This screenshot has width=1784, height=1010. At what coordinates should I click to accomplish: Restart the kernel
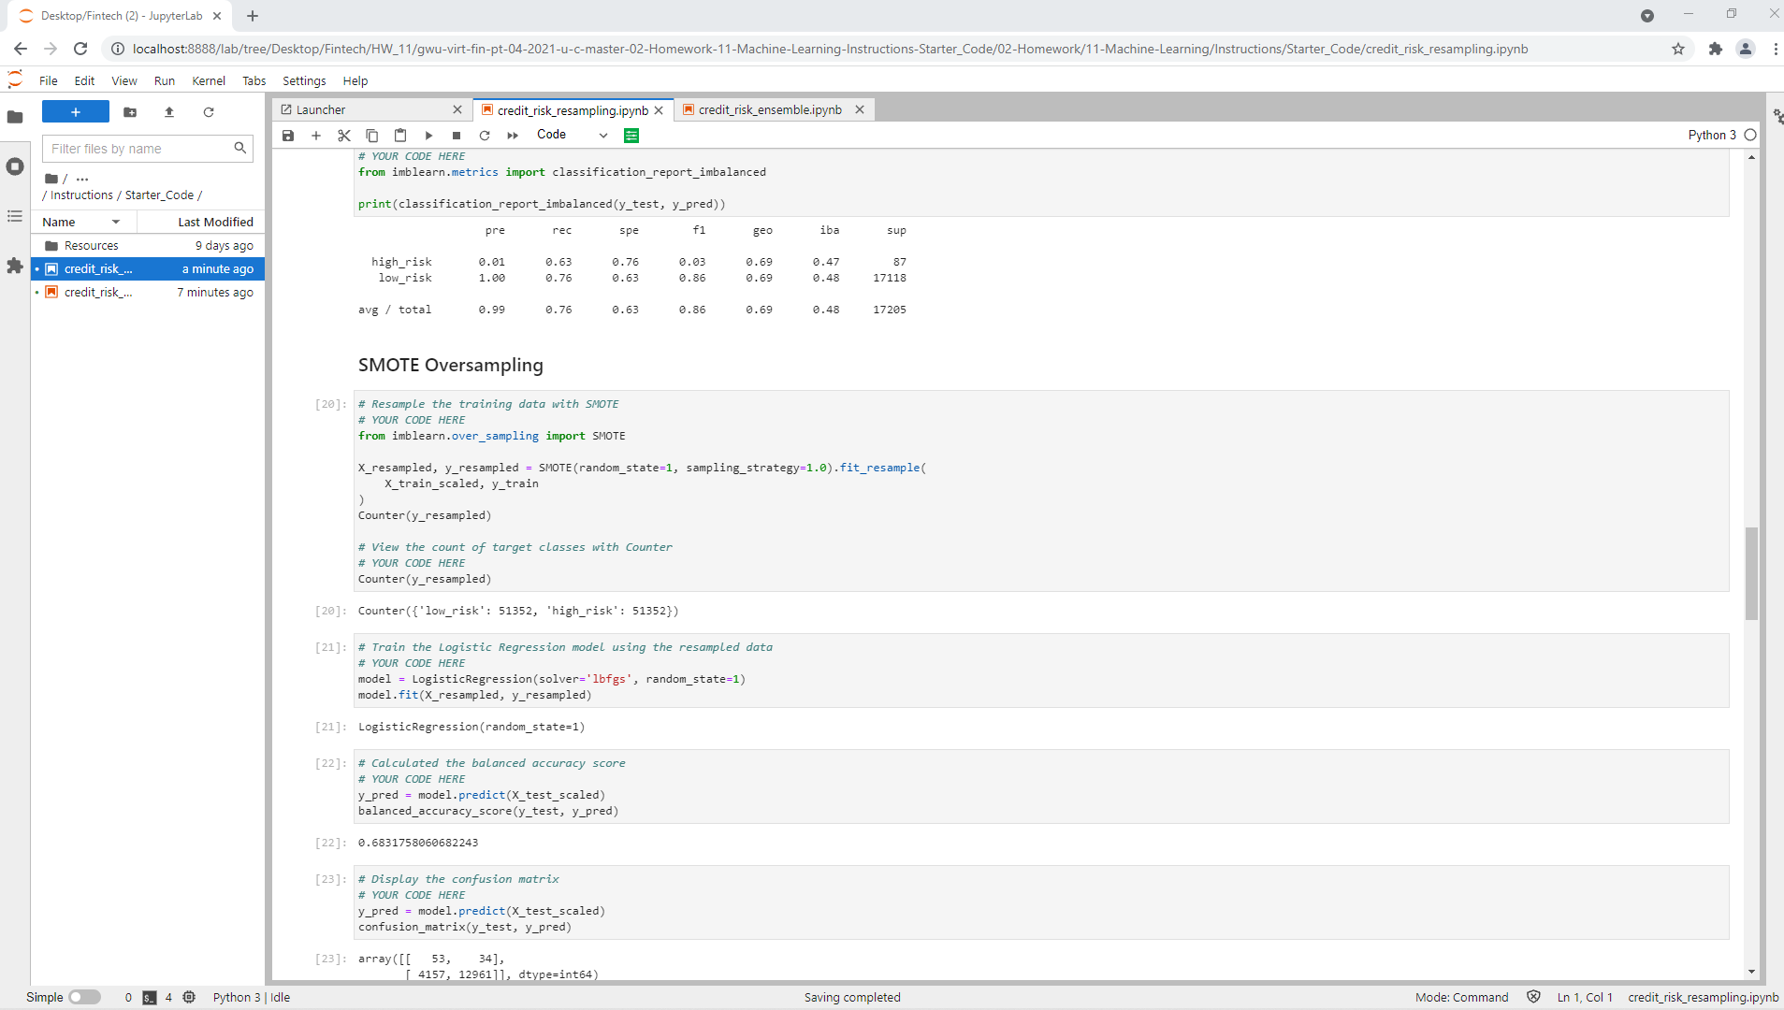click(x=485, y=136)
